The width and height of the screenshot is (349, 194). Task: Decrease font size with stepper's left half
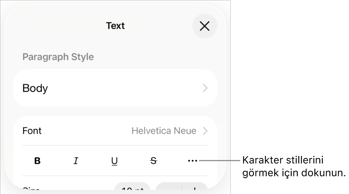[169, 189]
